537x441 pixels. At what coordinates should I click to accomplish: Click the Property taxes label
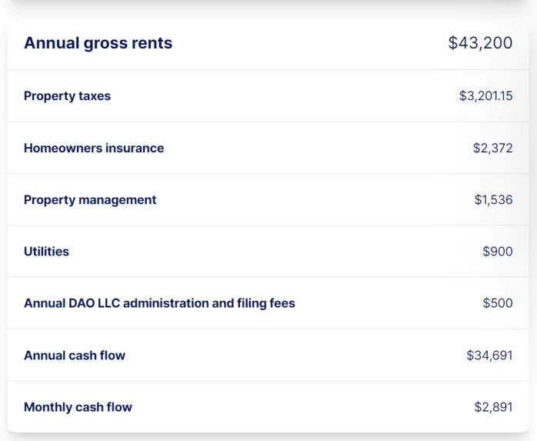(67, 96)
